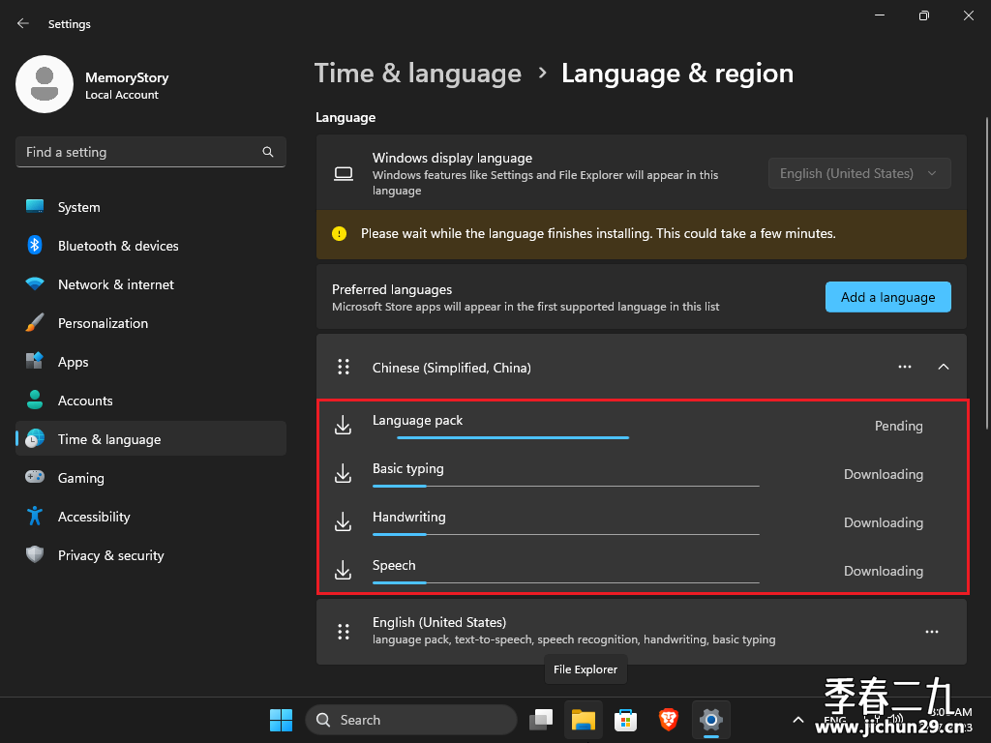
Task: Open File Explorer from the taskbar
Action: (x=584, y=720)
